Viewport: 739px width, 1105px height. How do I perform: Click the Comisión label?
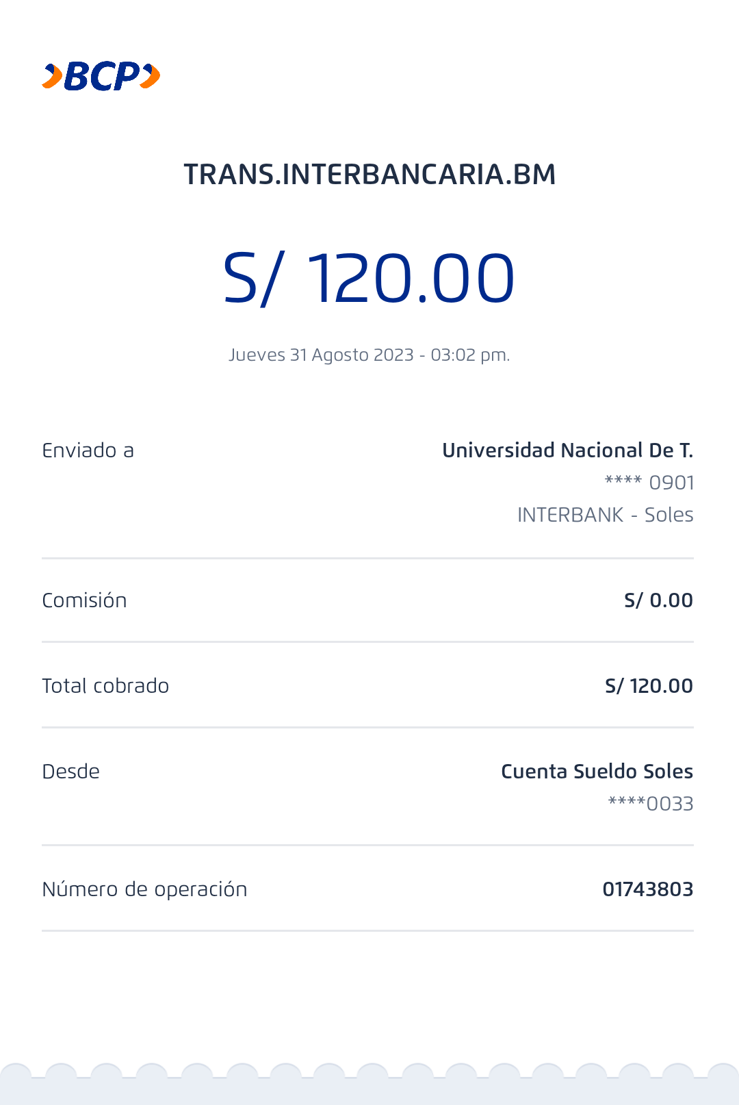point(85,600)
